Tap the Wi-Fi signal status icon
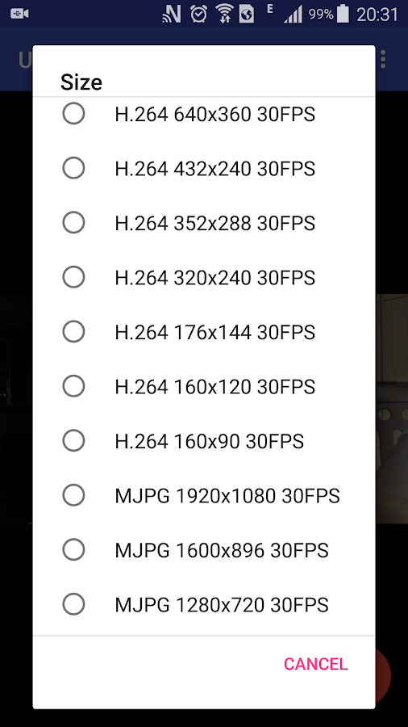Viewport: 408px width, 727px height. 225,15
